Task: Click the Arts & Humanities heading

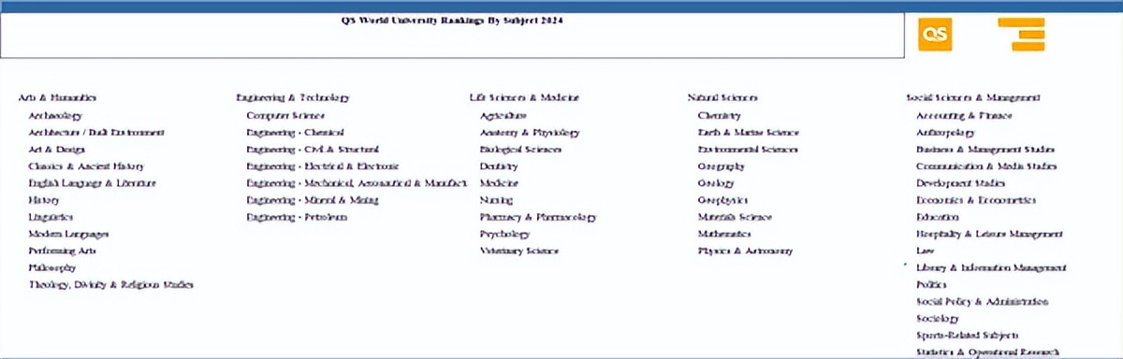Action: click(57, 97)
